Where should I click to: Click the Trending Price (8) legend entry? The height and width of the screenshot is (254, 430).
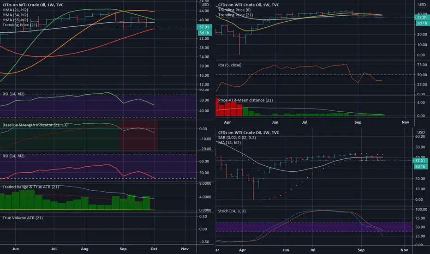234,10
